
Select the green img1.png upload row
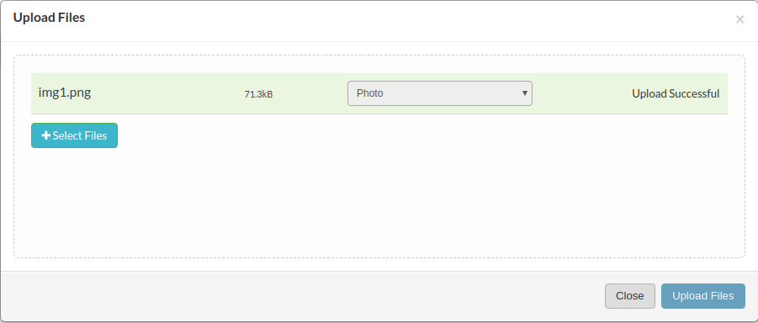[x=379, y=93]
